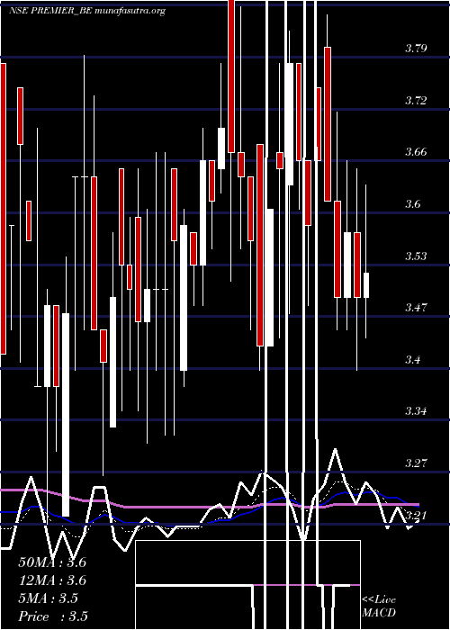The height and width of the screenshot is (630, 450).
Task: Click the 3.47 price axis label
Action: pos(416,308)
